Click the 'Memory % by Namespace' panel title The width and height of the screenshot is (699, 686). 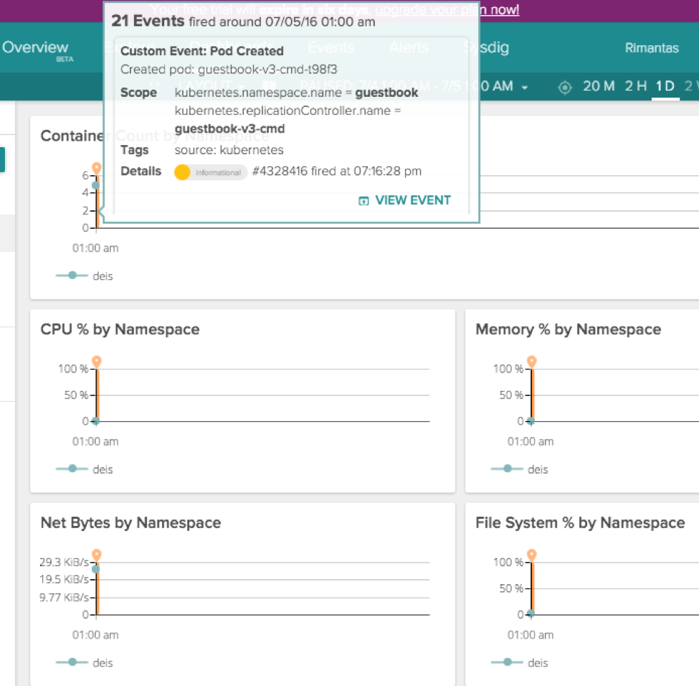(x=569, y=329)
